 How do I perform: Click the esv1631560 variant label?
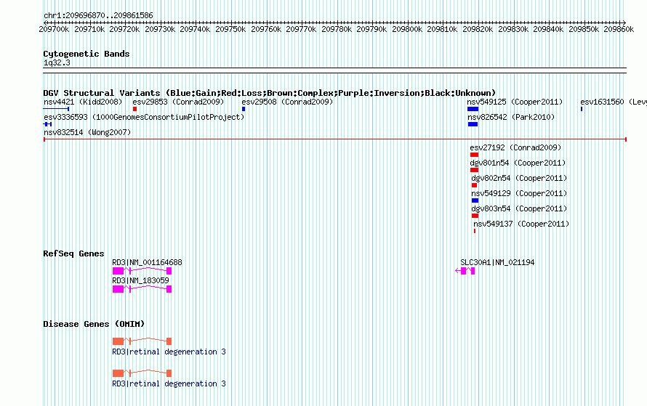click(613, 102)
